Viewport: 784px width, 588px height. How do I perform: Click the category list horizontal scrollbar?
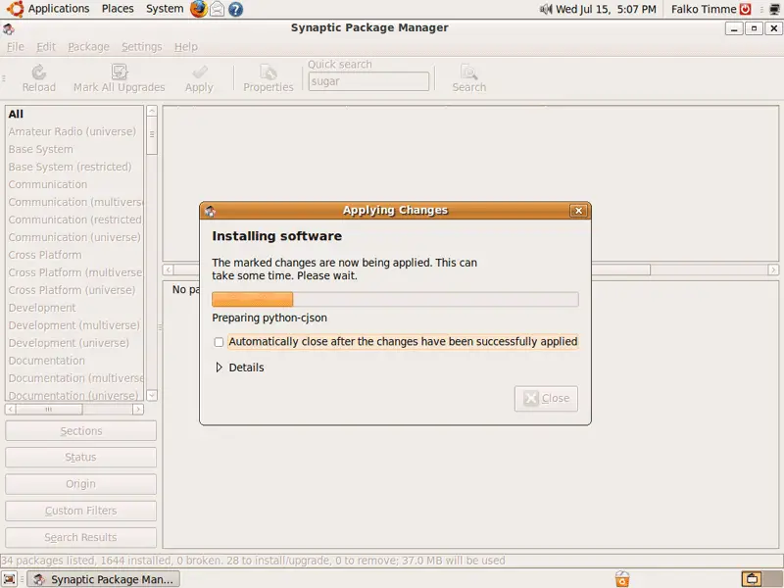74,410
